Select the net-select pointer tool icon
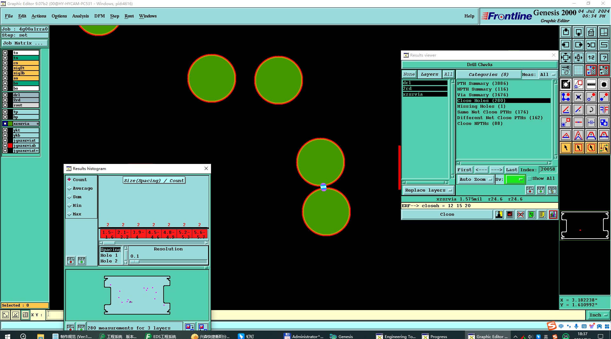The height and width of the screenshot is (339, 611). (x=604, y=148)
